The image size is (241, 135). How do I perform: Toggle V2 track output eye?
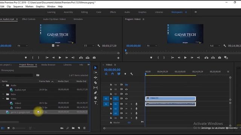127,94
